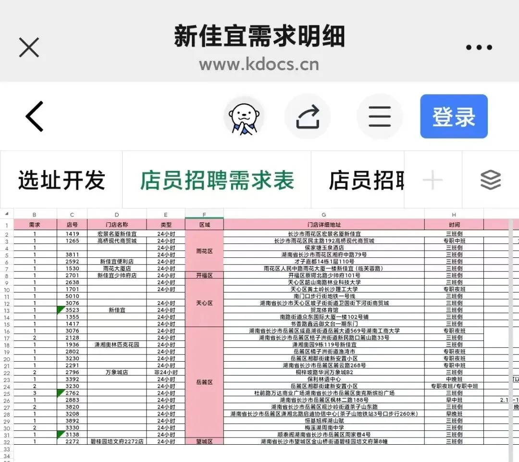Click the merged 天心区 region cell

pyautogui.click(x=204, y=303)
